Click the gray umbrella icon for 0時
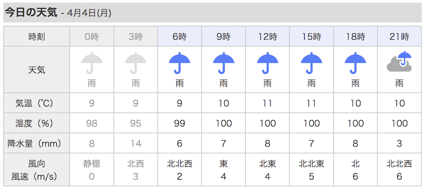Viewport: 425px width, 188px height. [x=92, y=64]
